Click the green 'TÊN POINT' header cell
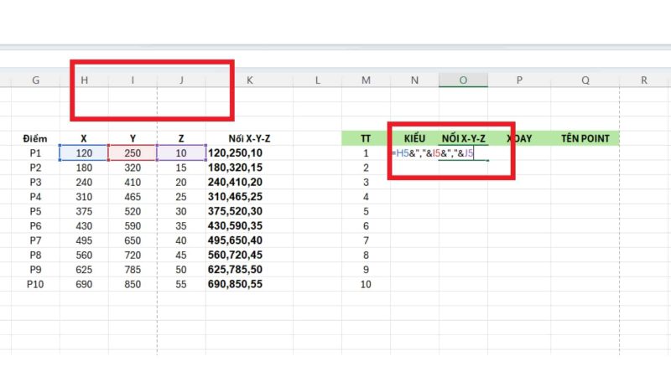Viewport: 671px width, 377px height. [585, 138]
